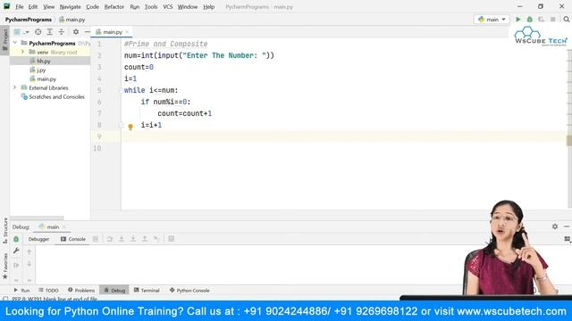Collapse all in Project panel toolbar
This screenshot has width=572, height=321.
click(x=62, y=32)
